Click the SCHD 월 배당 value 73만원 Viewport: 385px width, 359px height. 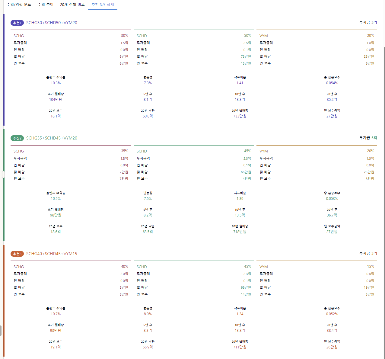(246, 57)
